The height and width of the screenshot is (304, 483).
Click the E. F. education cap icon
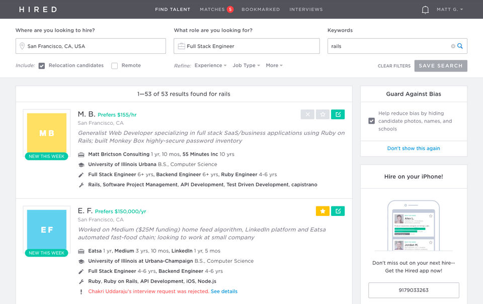81,261
